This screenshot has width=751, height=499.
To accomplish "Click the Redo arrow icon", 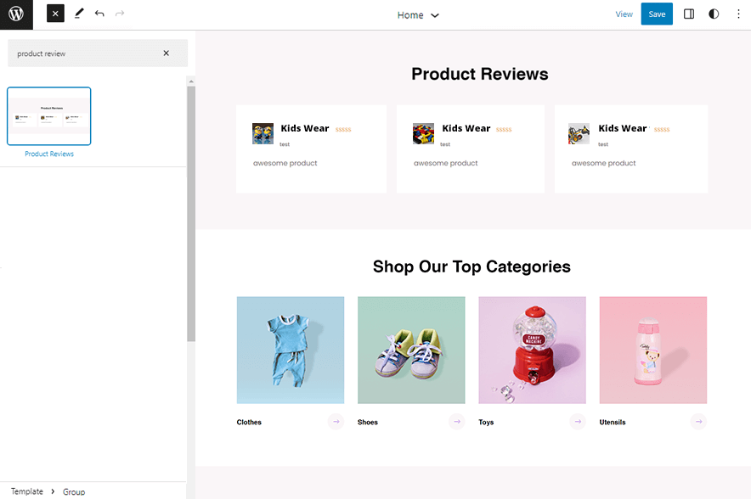I will click(120, 14).
